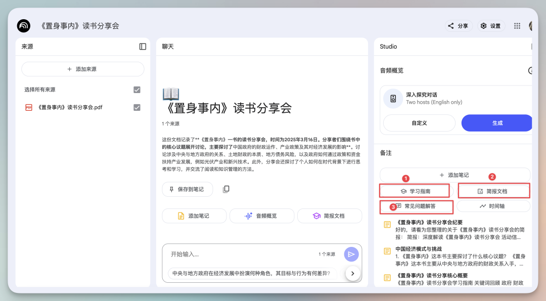
Task: Click the NotebookLM logo icon
Action: point(24,26)
